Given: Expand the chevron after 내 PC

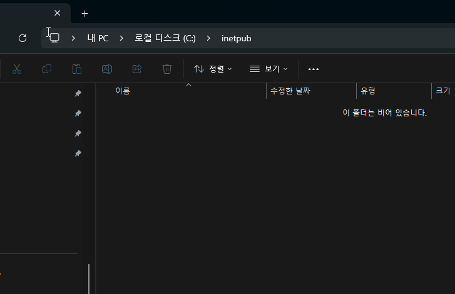Looking at the screenshot, I should [x=121, y=38].
